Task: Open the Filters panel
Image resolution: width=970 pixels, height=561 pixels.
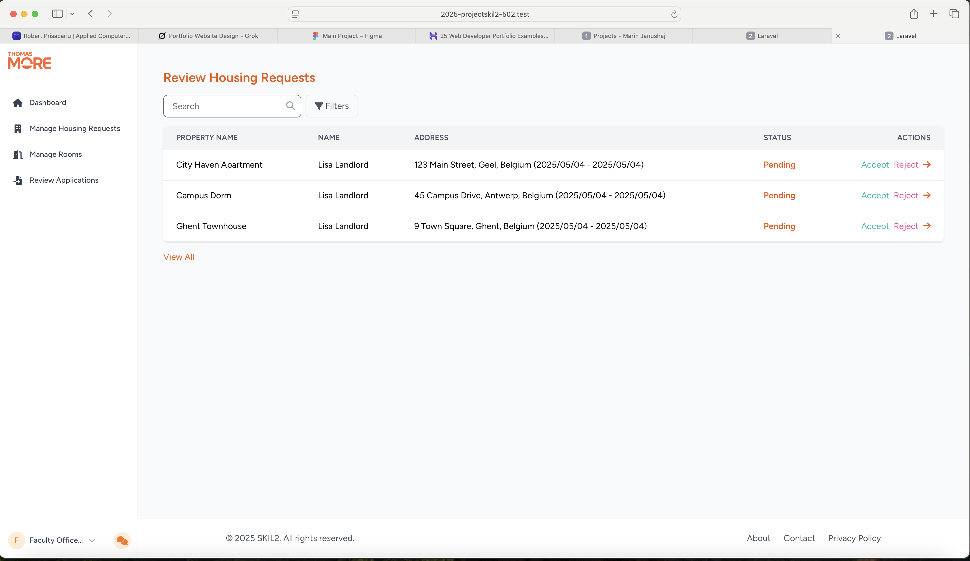Action: (331, 106)
